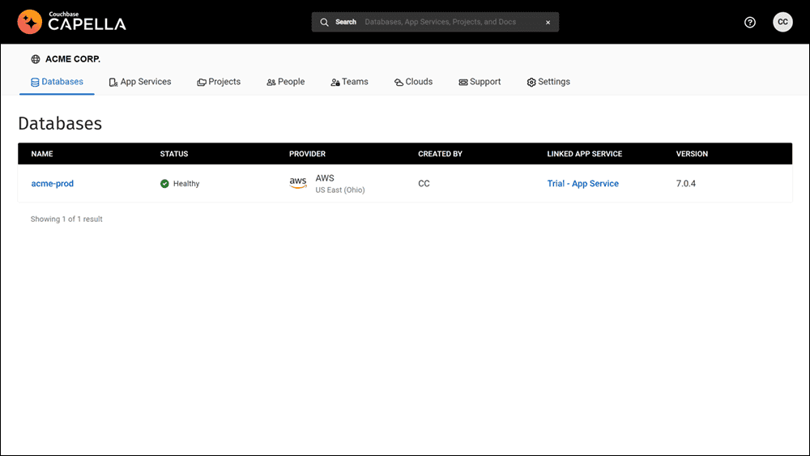Click the LINKED APP SERVICE column header
810x456 pixels.
point(585,154)
